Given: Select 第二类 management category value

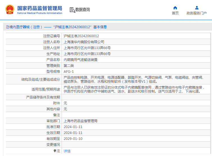Looking at the screenshot, I should coord(69,66).
